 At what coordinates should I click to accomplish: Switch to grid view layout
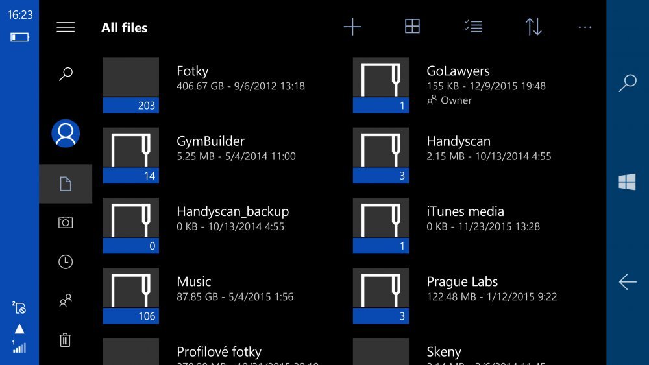(x=412, y=27)
